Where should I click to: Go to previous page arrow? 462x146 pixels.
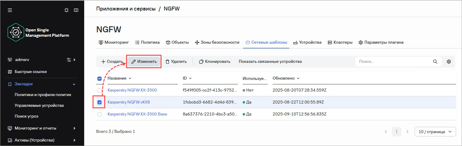[x=386, y=132]
